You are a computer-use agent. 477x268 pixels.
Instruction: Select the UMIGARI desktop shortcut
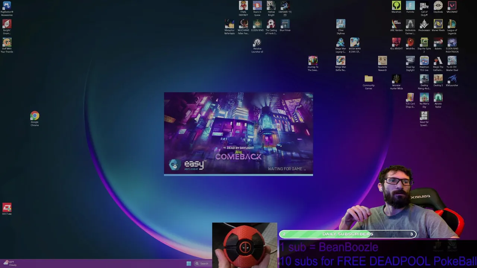tap(285, 9)
